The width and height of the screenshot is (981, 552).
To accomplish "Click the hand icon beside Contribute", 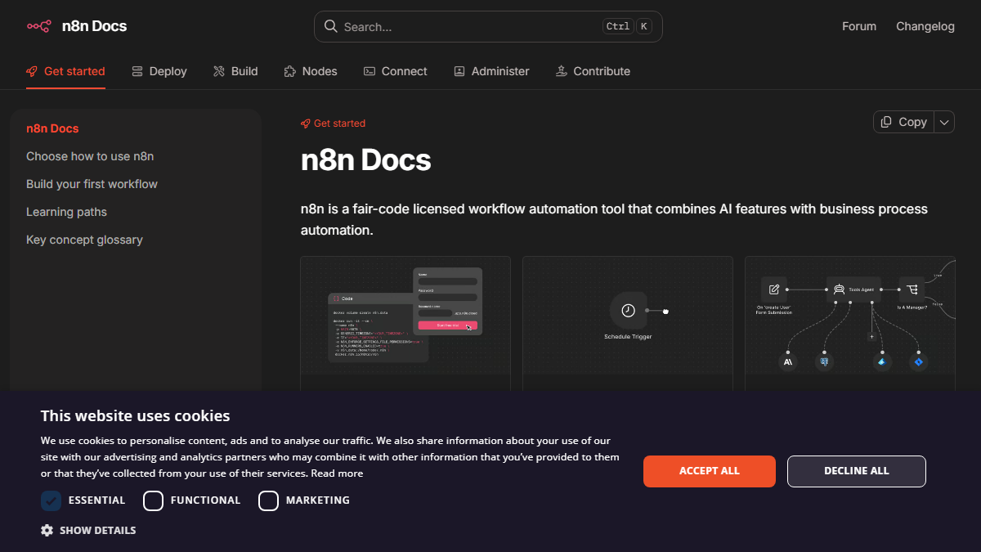I will [x=561, y=71].
